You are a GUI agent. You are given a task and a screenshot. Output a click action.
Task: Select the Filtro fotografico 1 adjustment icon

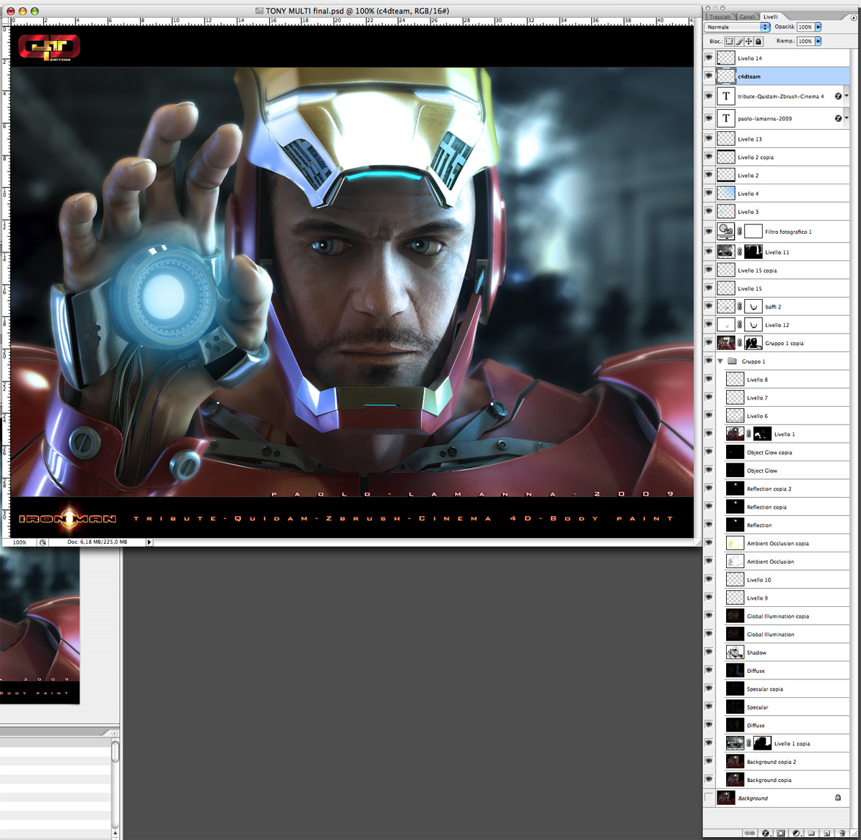click(725, 231)
